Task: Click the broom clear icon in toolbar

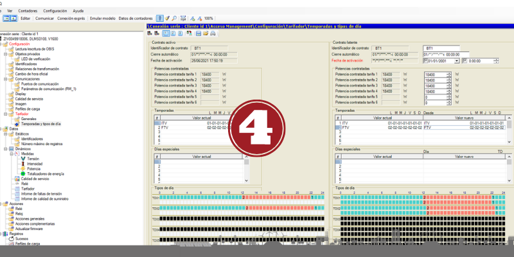Action: pyautogui.click(x=167, y=19)
